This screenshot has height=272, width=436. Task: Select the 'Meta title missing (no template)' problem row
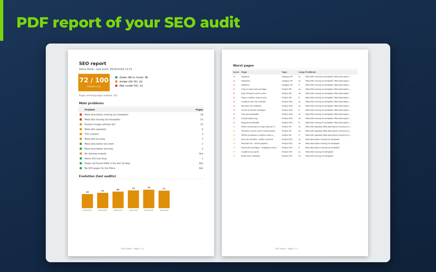[x=141, y=119]
